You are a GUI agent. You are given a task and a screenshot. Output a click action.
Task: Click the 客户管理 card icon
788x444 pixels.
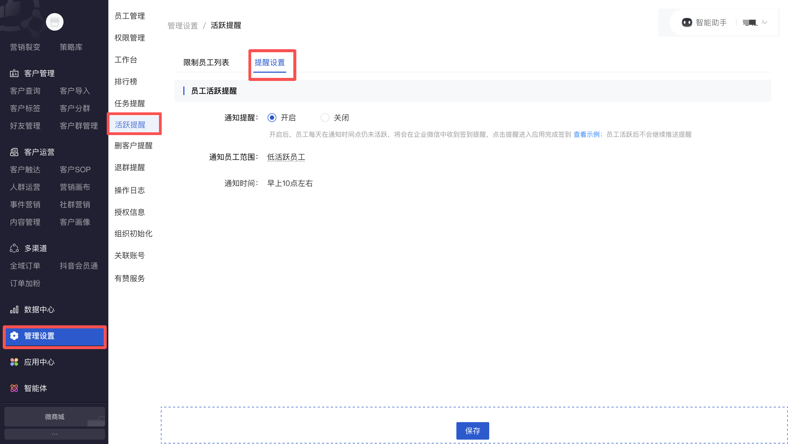[14, 73]
